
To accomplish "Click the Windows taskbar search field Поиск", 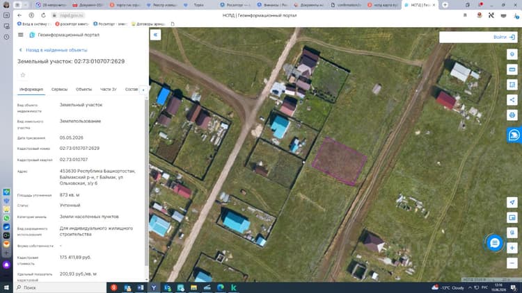I will coord(60,287).
